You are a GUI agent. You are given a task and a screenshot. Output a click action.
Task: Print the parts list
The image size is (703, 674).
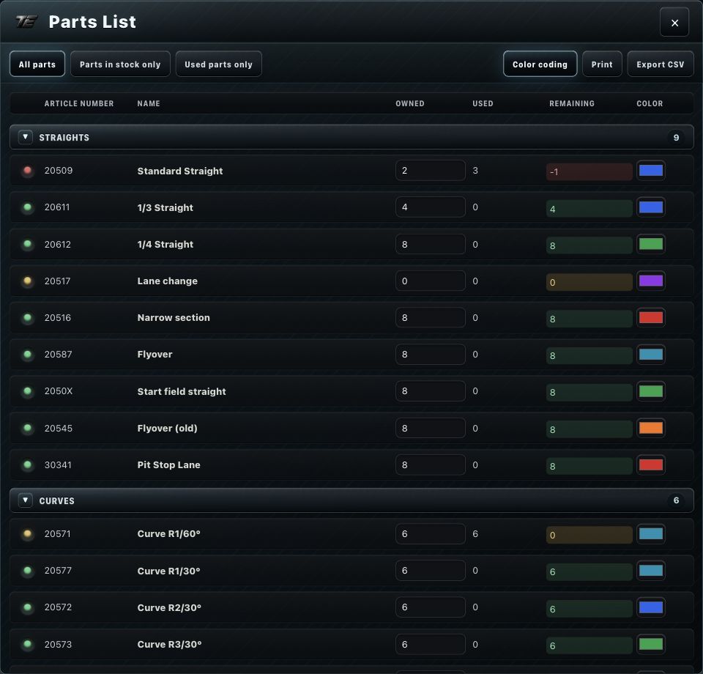(x=602, y=64)
